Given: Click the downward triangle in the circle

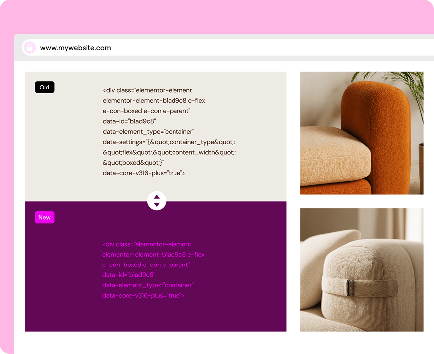Looking at the screenshot, I should coord(157,205).
